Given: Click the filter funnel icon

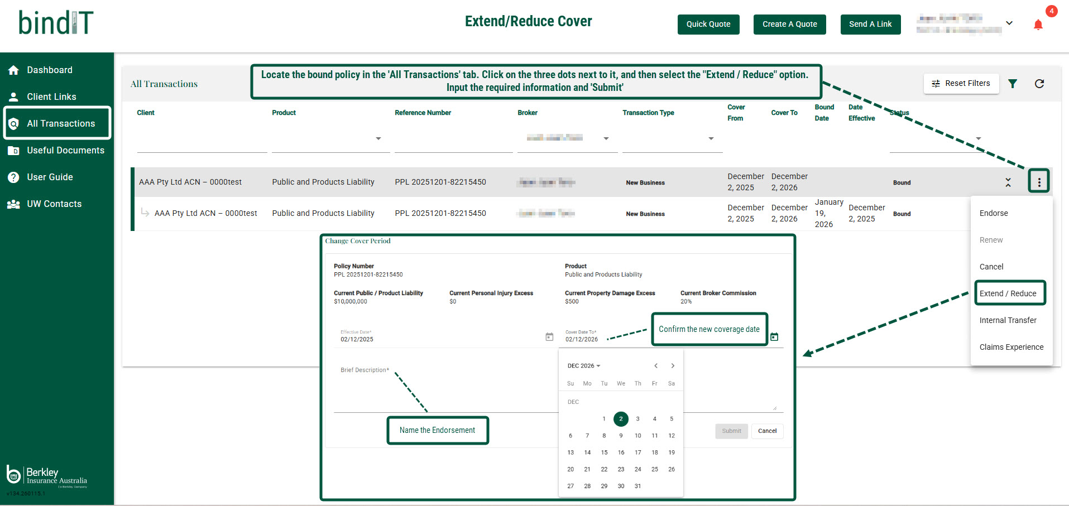Looking at the screenshot, I should [x=1013, y=84].
